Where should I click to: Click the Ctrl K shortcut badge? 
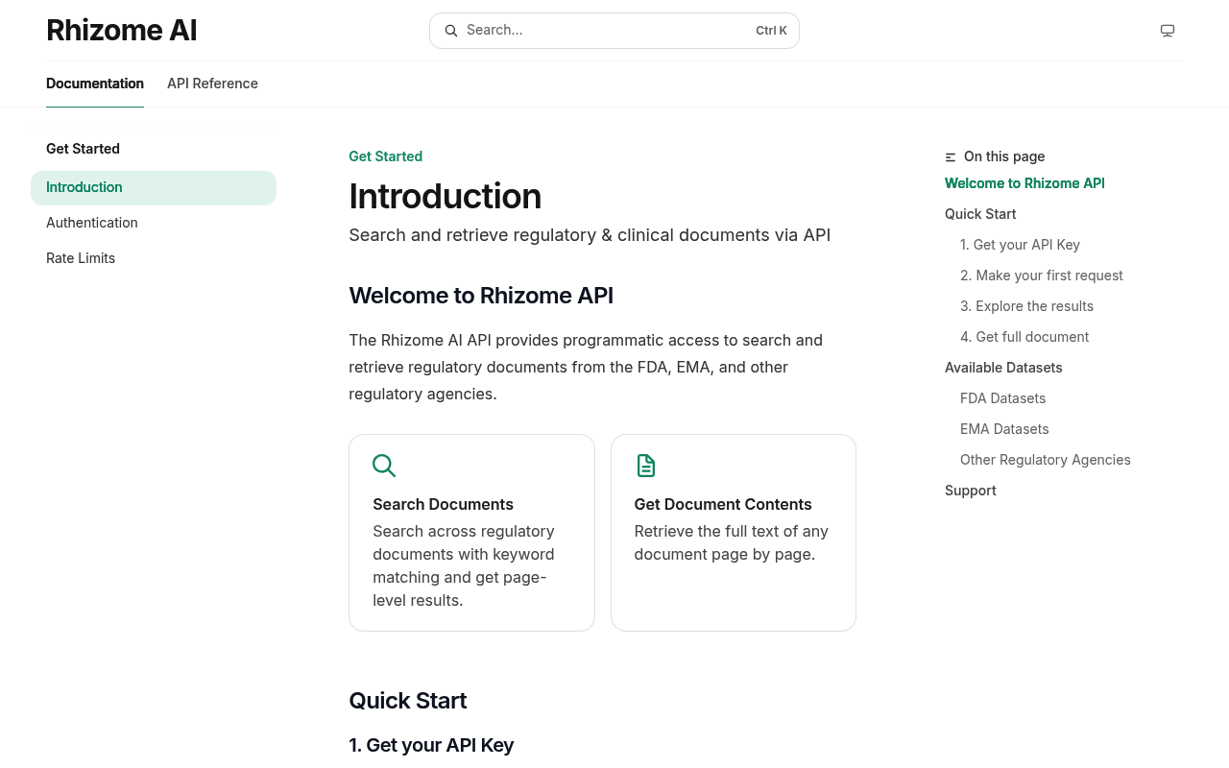tap(771, 31)
